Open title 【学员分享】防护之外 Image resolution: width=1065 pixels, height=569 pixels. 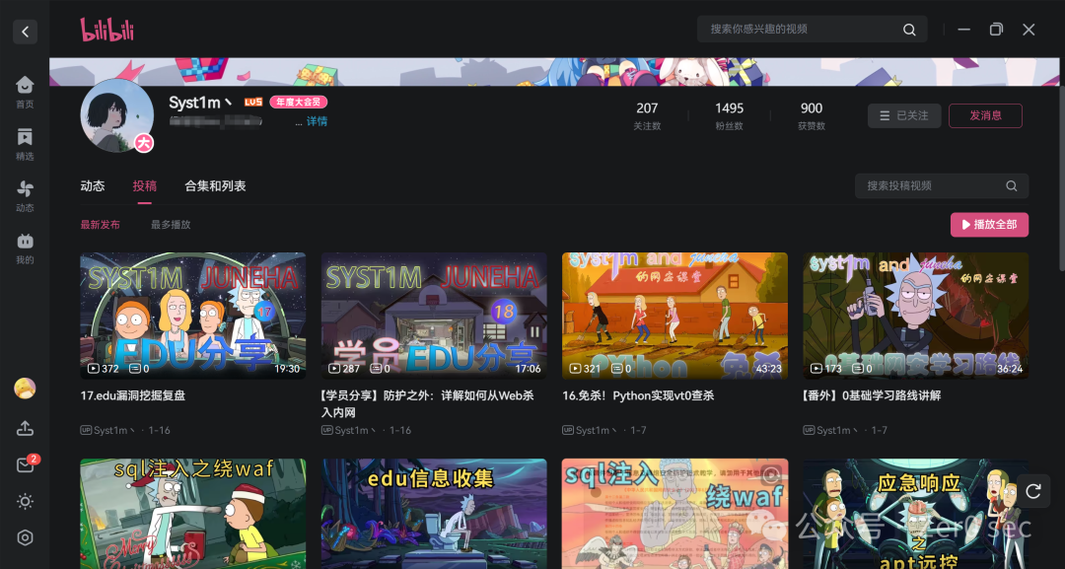(427, 403)
